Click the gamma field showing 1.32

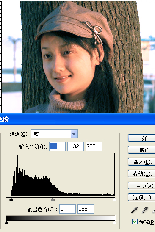click(75, 146)
